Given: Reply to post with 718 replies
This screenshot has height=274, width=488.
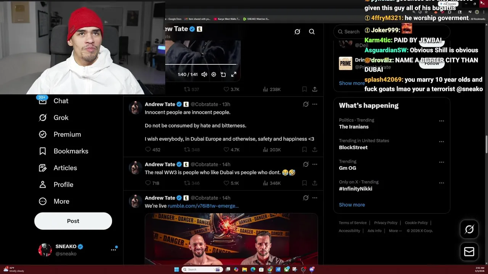Looking at the screenshot, I should pyautogui.click(x=152, y=183).
